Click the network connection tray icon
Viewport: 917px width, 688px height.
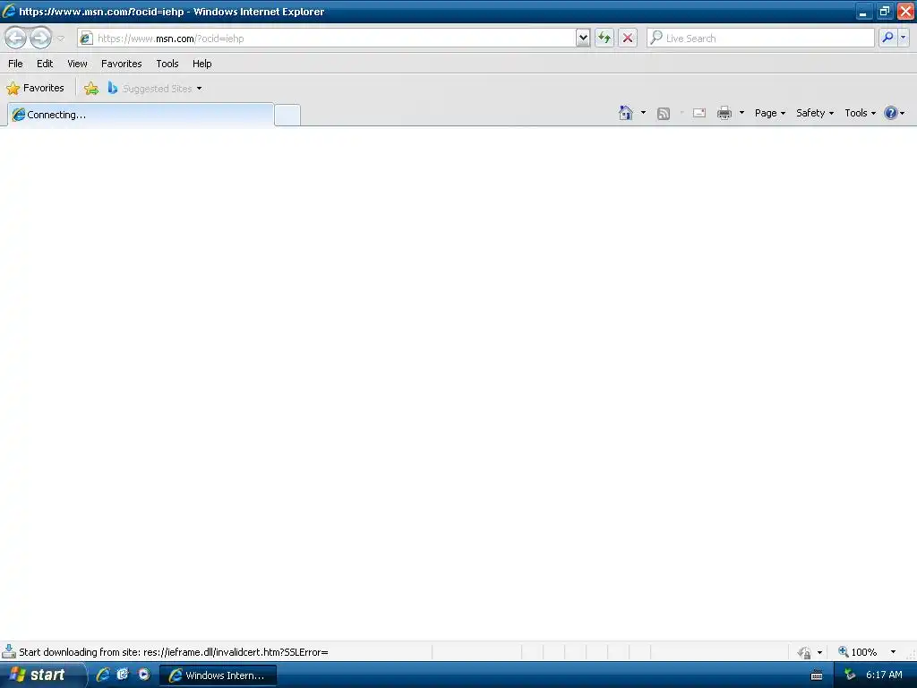850,675
